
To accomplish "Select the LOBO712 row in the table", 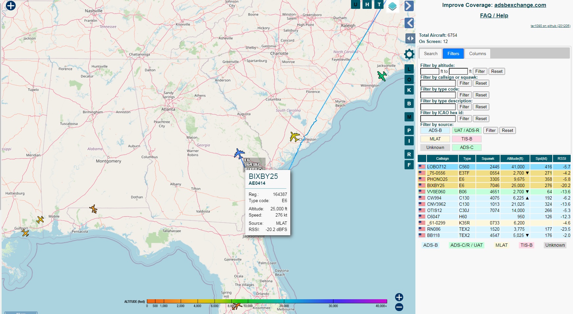I will 494,167.
